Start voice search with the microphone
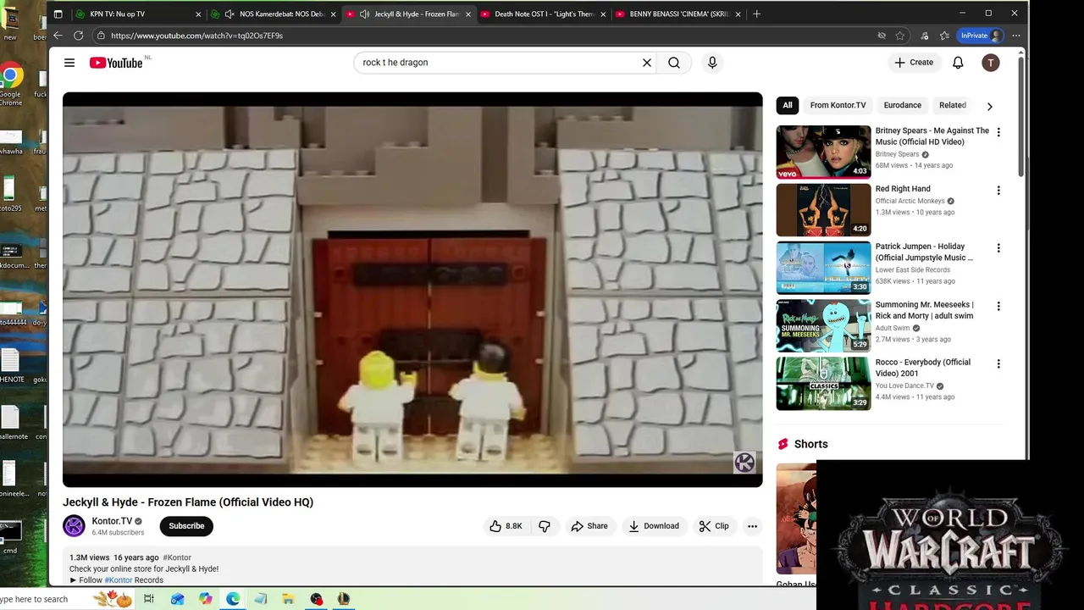This screenshot has height=610, width=1084. (x=712, y=63)
